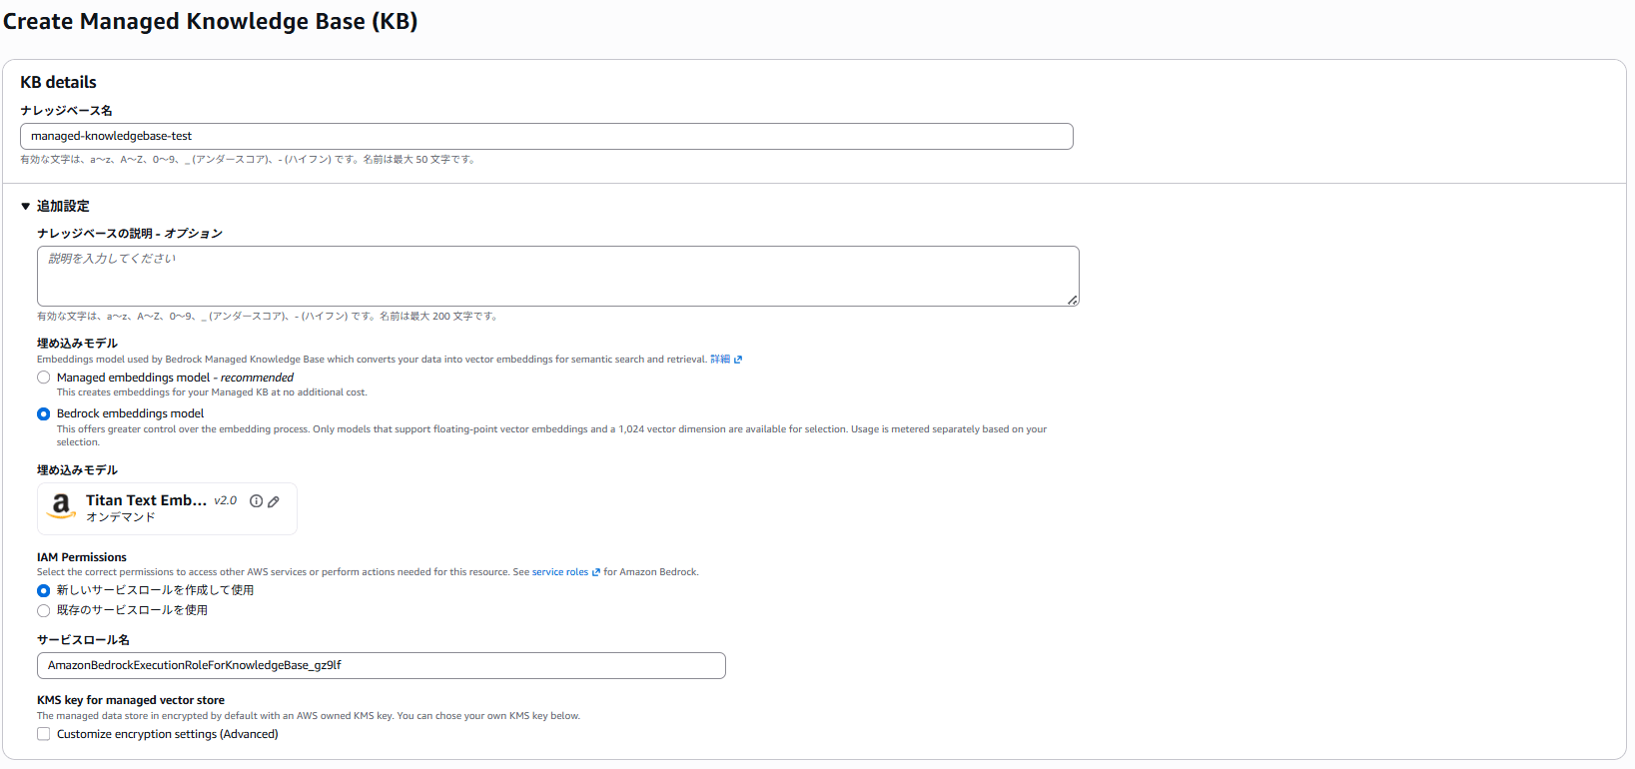The width and height of the screenshot is (1635, 769).
Task: Click ナレッジベースの説明 - オプション label
Action: (x=130, y=234)
